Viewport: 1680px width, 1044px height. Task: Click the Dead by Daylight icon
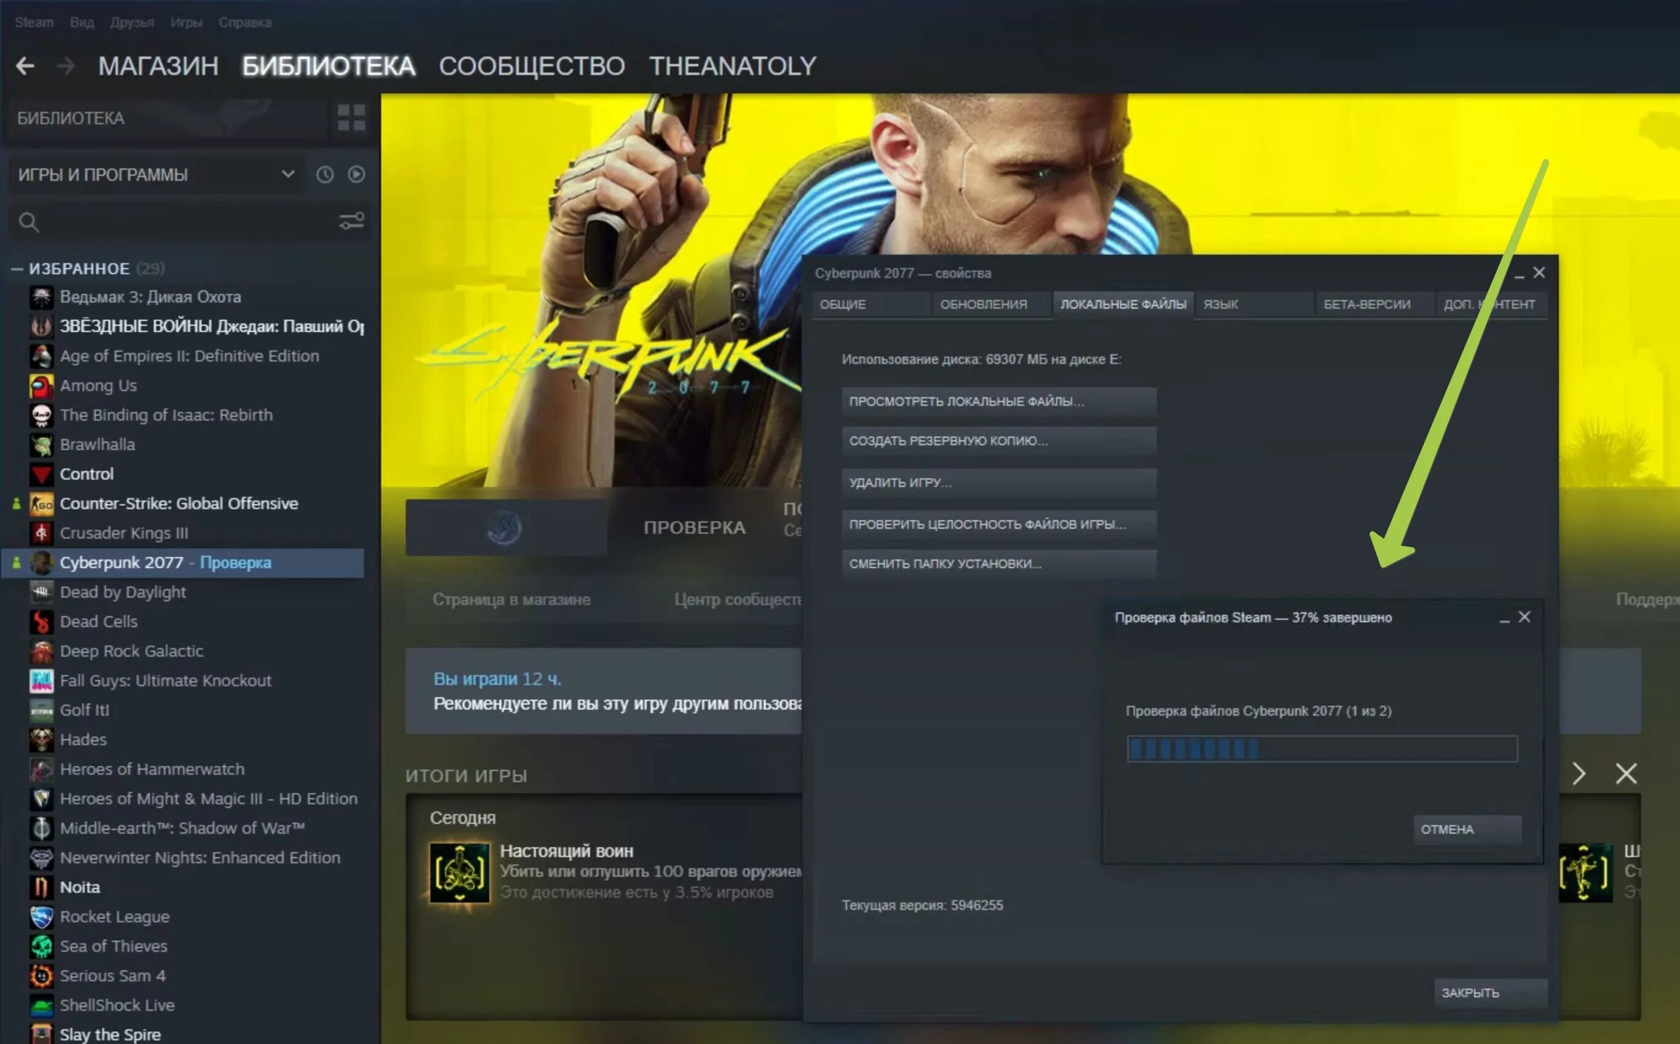click(x=41, y=593)
